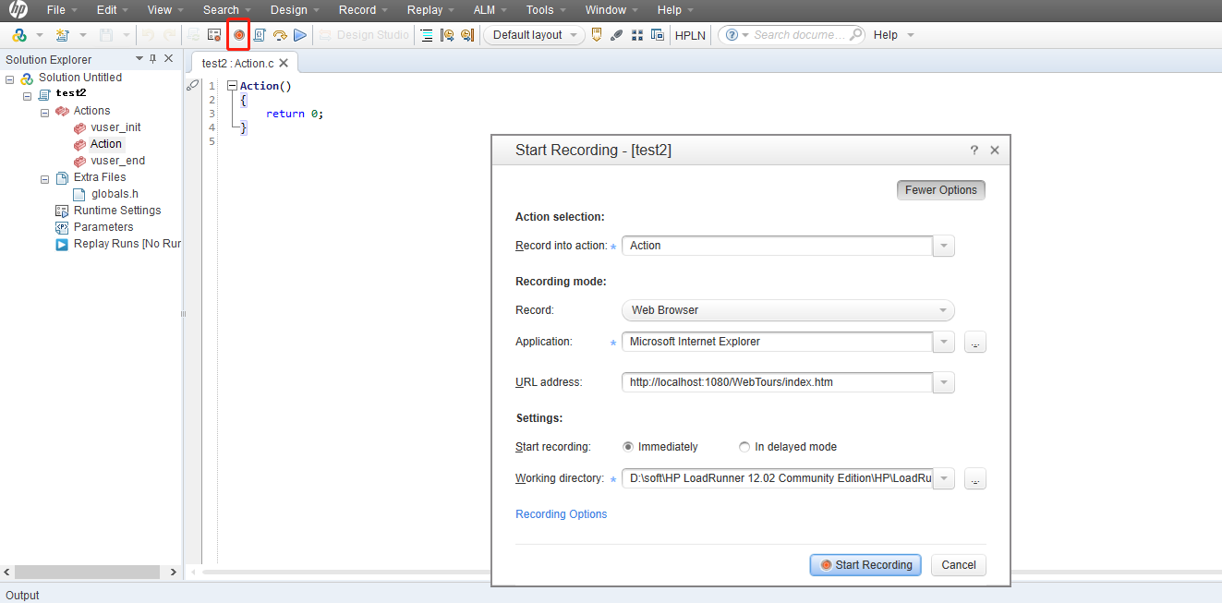Screen dimensions: 1222x603
Task: Open the Application dropdown arrow
Action: pyautogui.click(x=943, y=342)
